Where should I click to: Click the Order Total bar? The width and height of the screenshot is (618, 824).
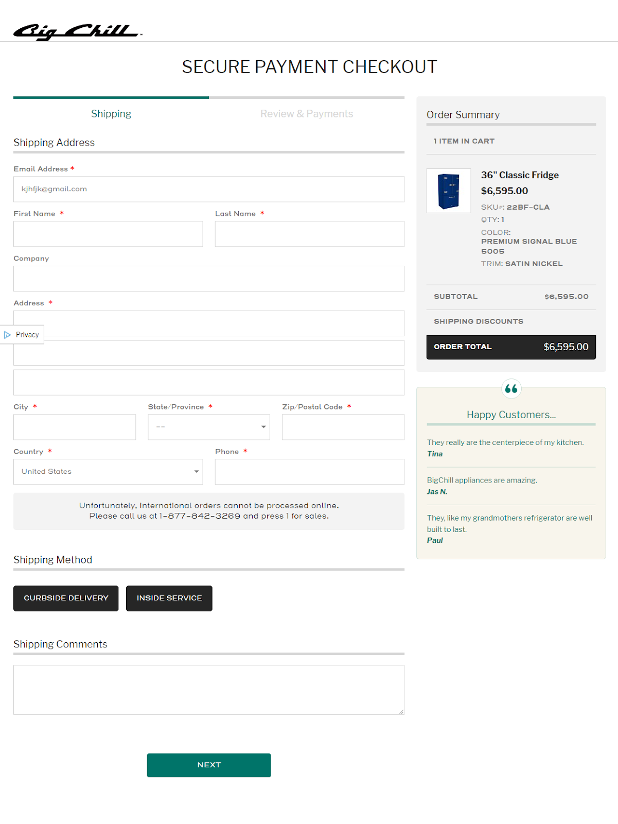tap(511, 347)
